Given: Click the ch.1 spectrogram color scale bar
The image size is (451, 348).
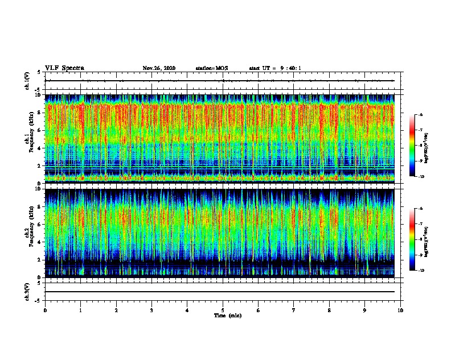Looking at the screenshot, I should click(412, 146).
